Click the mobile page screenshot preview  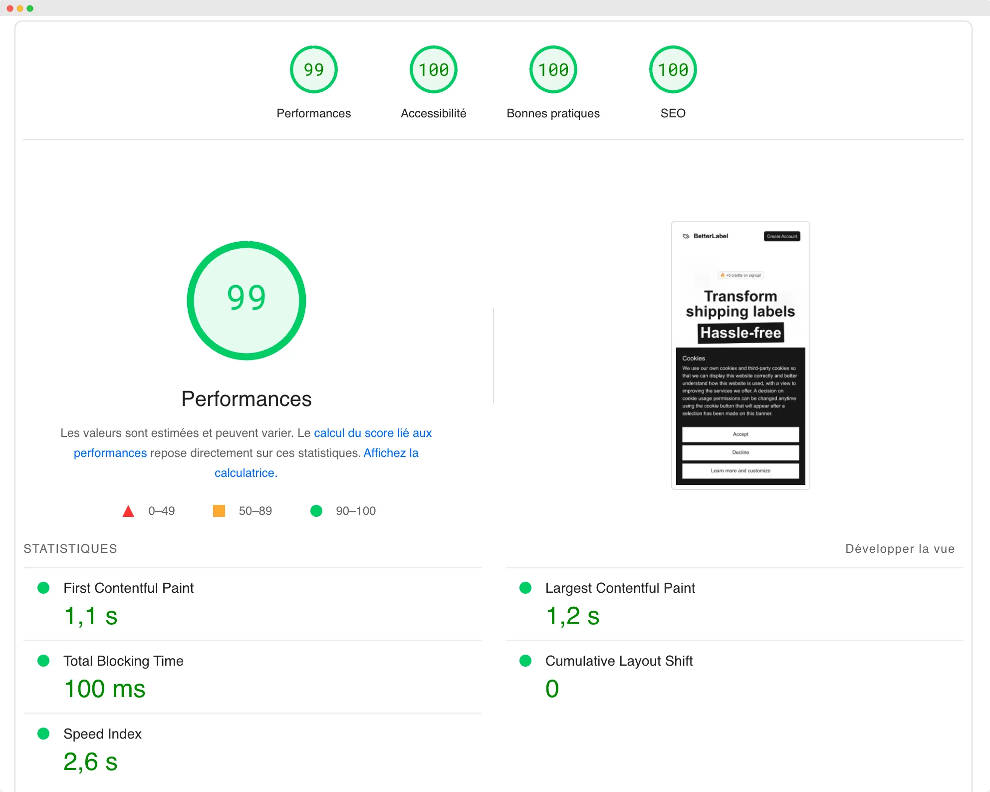pos(741,355)
